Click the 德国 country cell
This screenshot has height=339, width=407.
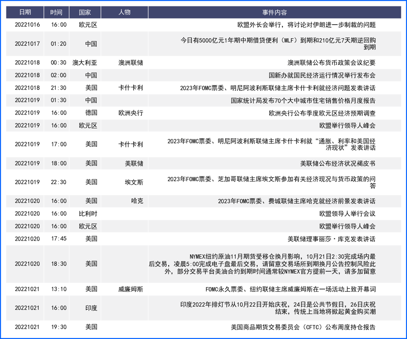(91, 113)
